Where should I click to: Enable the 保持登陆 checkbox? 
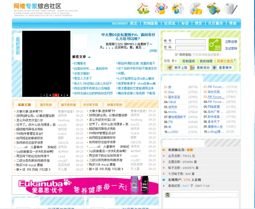pos(177,54)
